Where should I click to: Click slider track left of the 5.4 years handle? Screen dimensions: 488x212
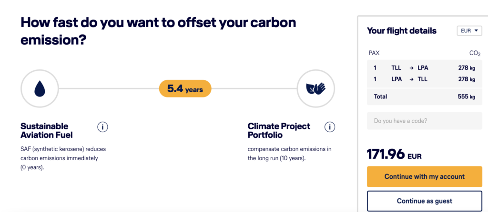pyautogui.click(x=109, y=89)
